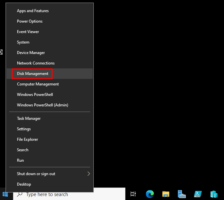Click the search magnifier icon
The width and height of the screenshot is (224, 200).
pos(20,194)
